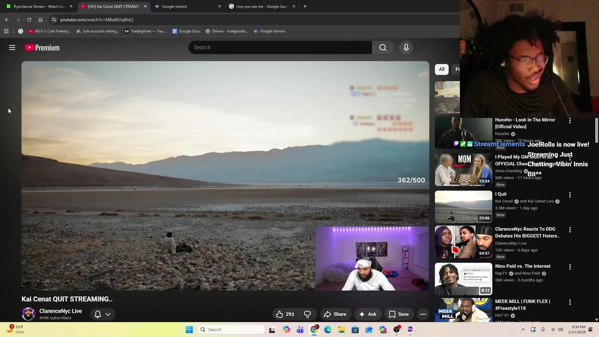Open Drivers - Independent bookmark
The height and width of the screenshot is (337, 599).
point(226,31)
